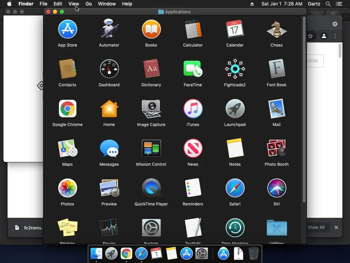Select the Chess app icon

point(277,29)
